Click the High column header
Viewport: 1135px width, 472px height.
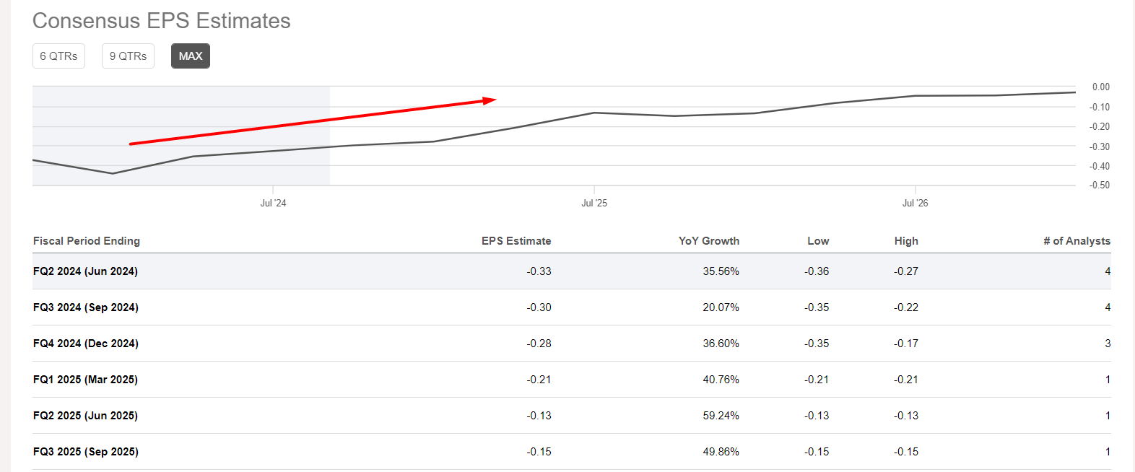point(906,241)
